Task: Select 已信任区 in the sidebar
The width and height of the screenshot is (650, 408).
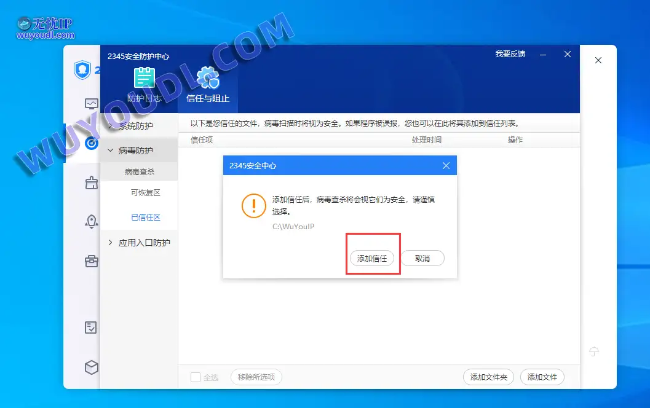Action: (x=146, y=218)
